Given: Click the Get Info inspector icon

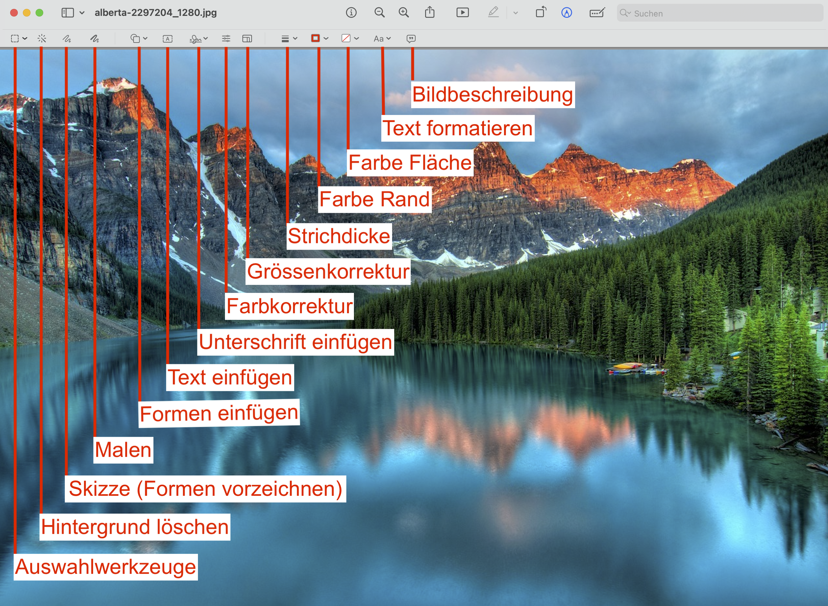Looking at the screenshot, I should 351,13.
